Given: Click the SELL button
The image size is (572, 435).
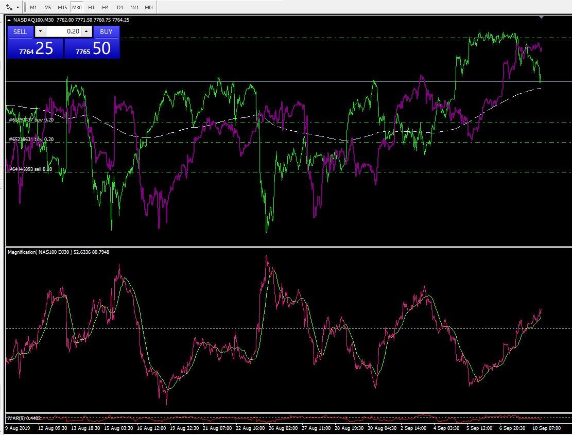Looking at the screenshot, I should [20, 32].
